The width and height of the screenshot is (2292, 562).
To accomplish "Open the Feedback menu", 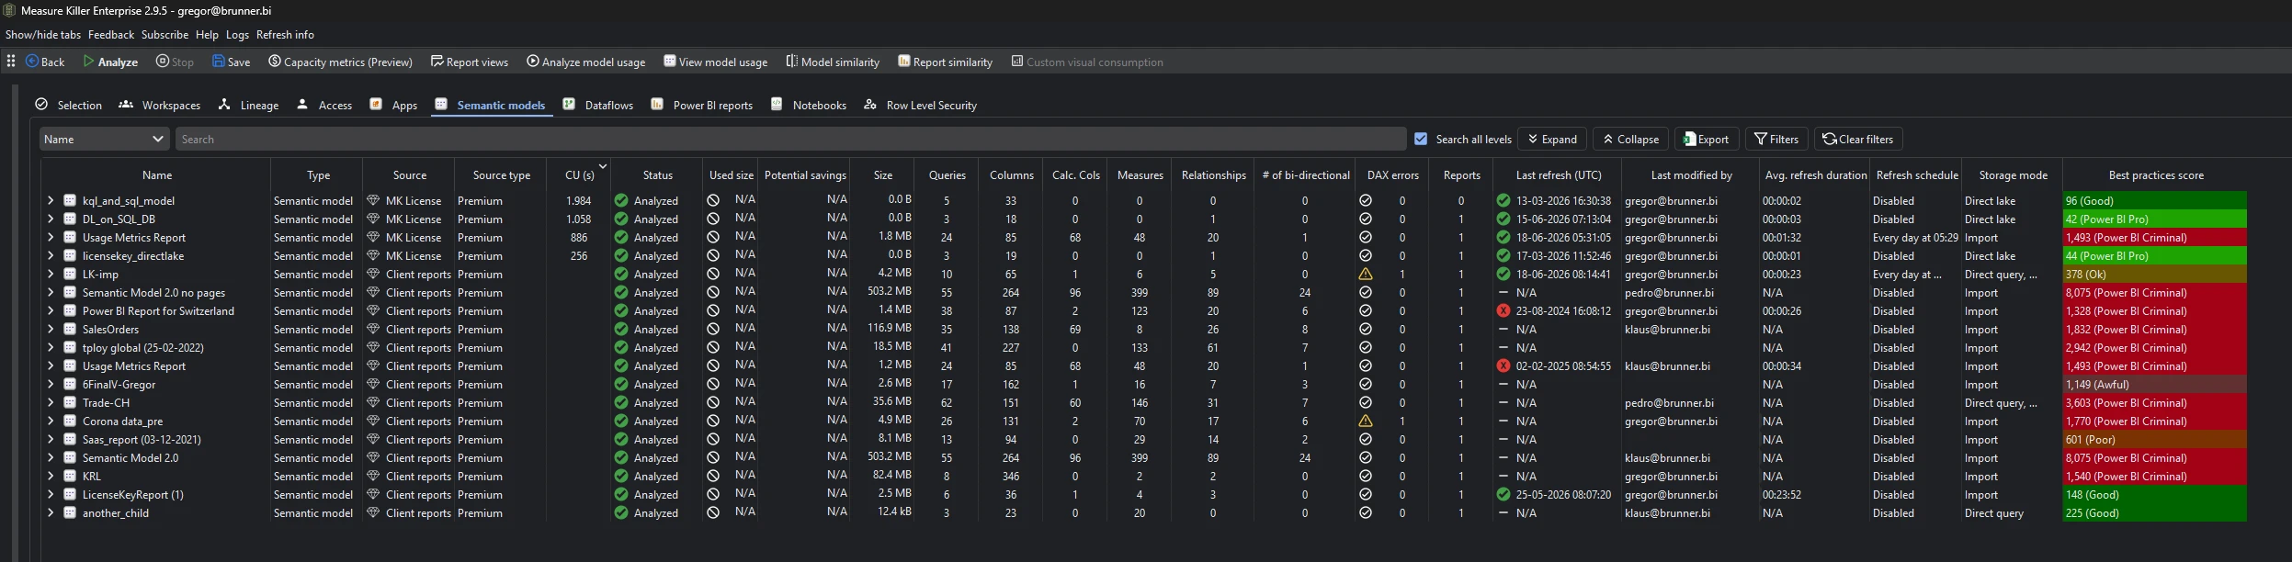I will click(111, 35).
